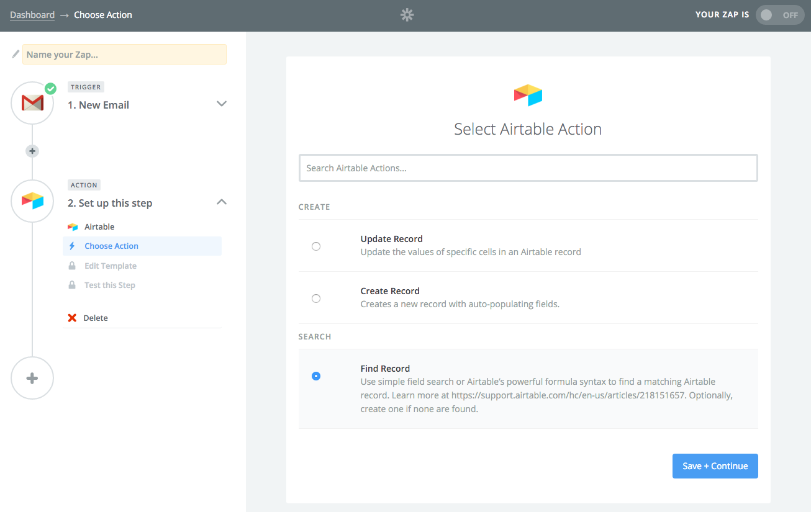Click the Create Record option title

coord(390,291)
